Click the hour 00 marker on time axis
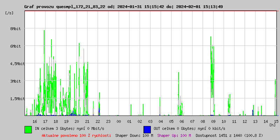The image size is (280, 140). (x=119, y=121)
